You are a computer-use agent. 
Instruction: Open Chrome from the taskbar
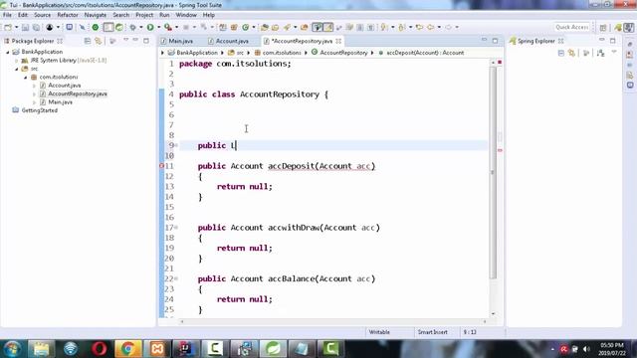[x=128, y=348]
